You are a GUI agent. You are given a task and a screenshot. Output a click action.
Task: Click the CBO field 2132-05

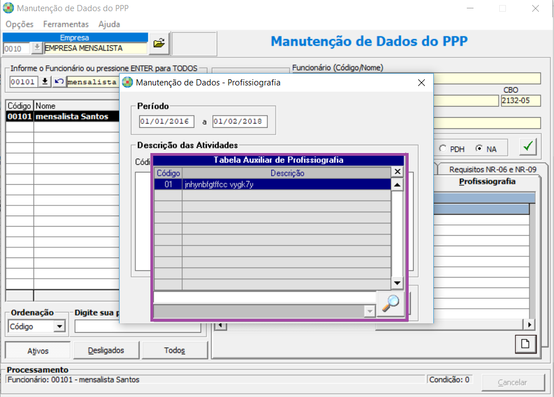click(521, 101)
